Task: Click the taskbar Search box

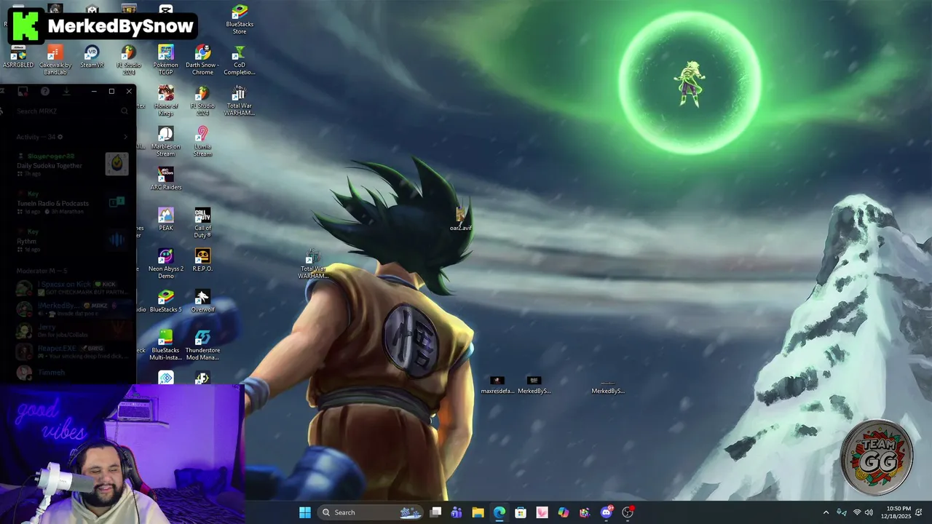Action: 370,512
